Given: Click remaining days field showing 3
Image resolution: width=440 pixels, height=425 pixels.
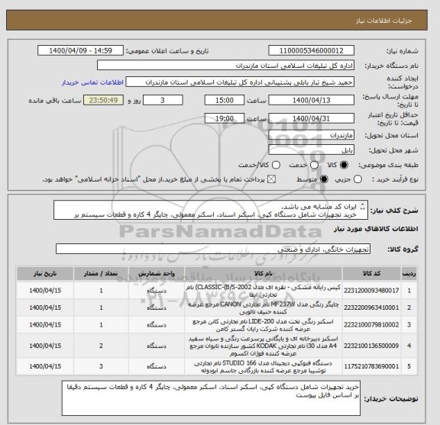Looking at the screenshot, I should point(163,100).
